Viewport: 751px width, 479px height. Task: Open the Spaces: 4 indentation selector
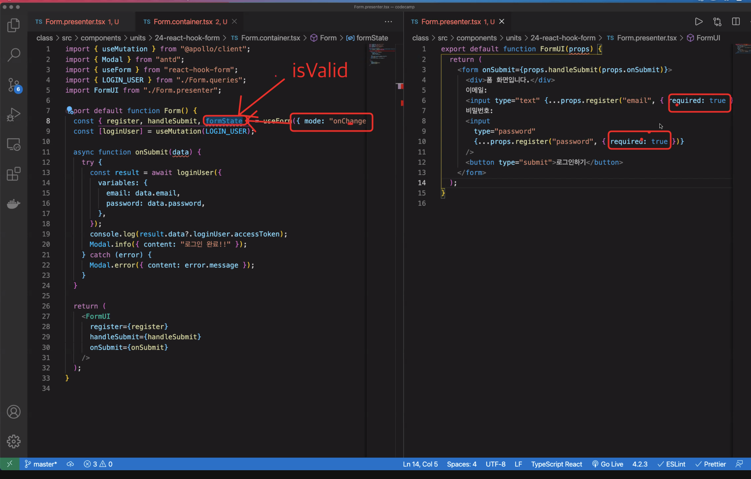[x=462, y=464]
